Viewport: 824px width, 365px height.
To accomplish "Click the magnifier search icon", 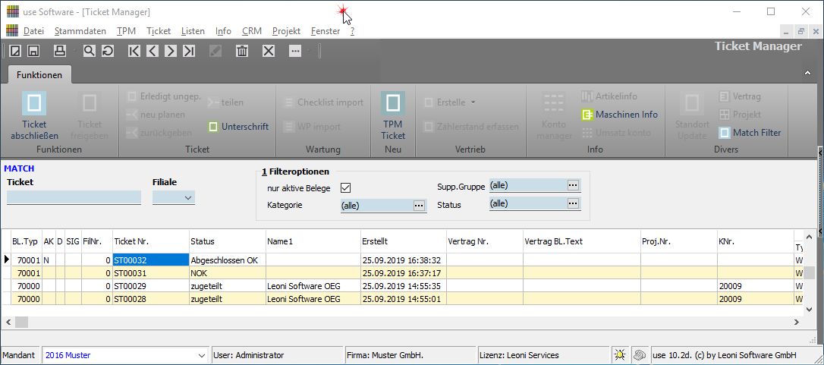I will 90,51.
